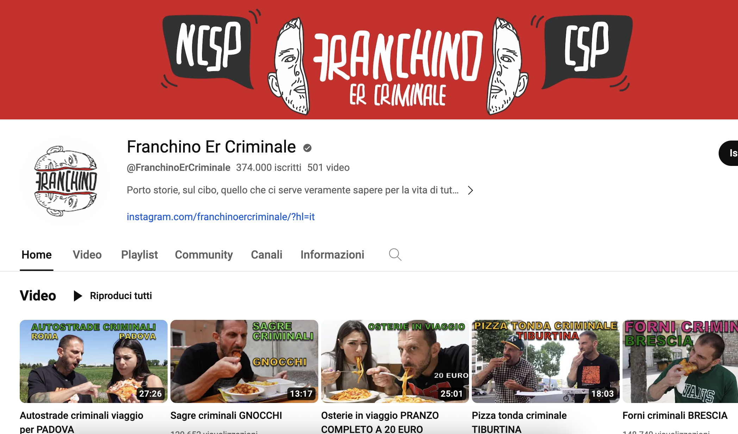Open the Sagre Criminali Gnocchi thumbnail

[244, 361]
